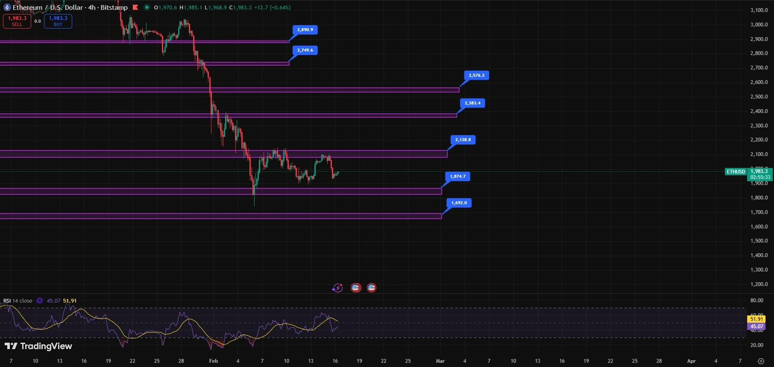Click the 51.91 value in RSI legend
The image size is (774, 367).
tap(70, 301)
